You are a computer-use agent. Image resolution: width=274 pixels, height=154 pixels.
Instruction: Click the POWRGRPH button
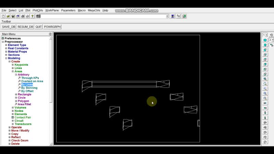click(52, 27)
